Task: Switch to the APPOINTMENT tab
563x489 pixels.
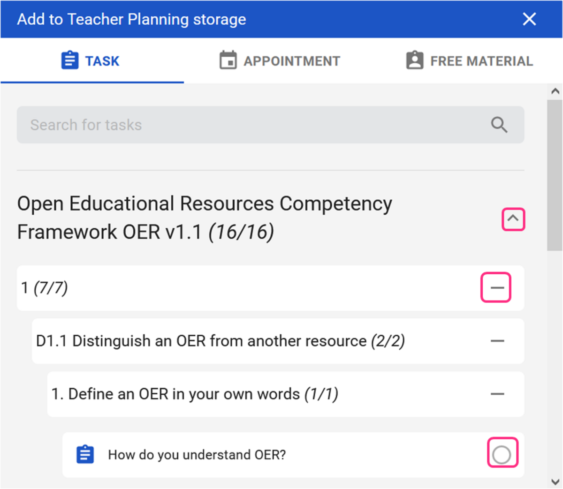Action: click(x=280, y=60)
